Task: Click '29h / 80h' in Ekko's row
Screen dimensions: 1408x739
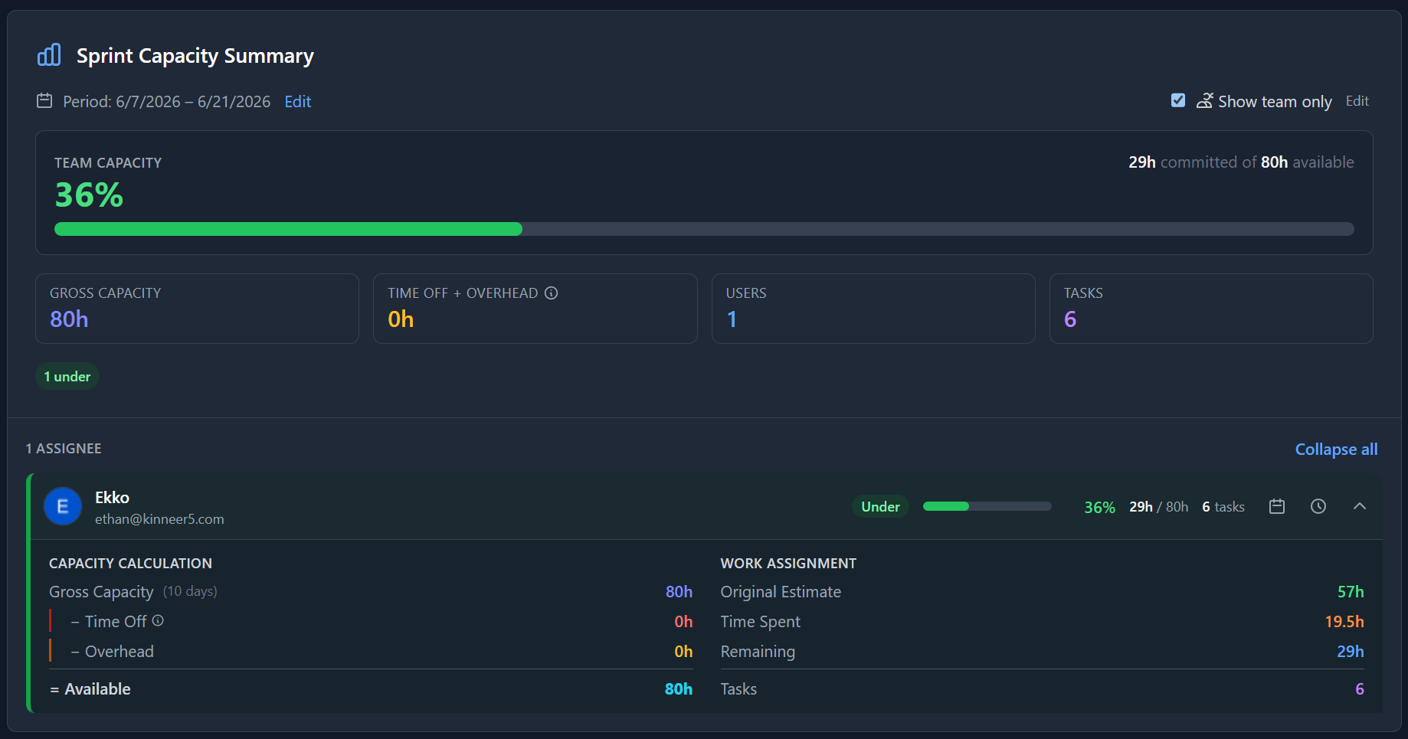Action: point(1158,507)
